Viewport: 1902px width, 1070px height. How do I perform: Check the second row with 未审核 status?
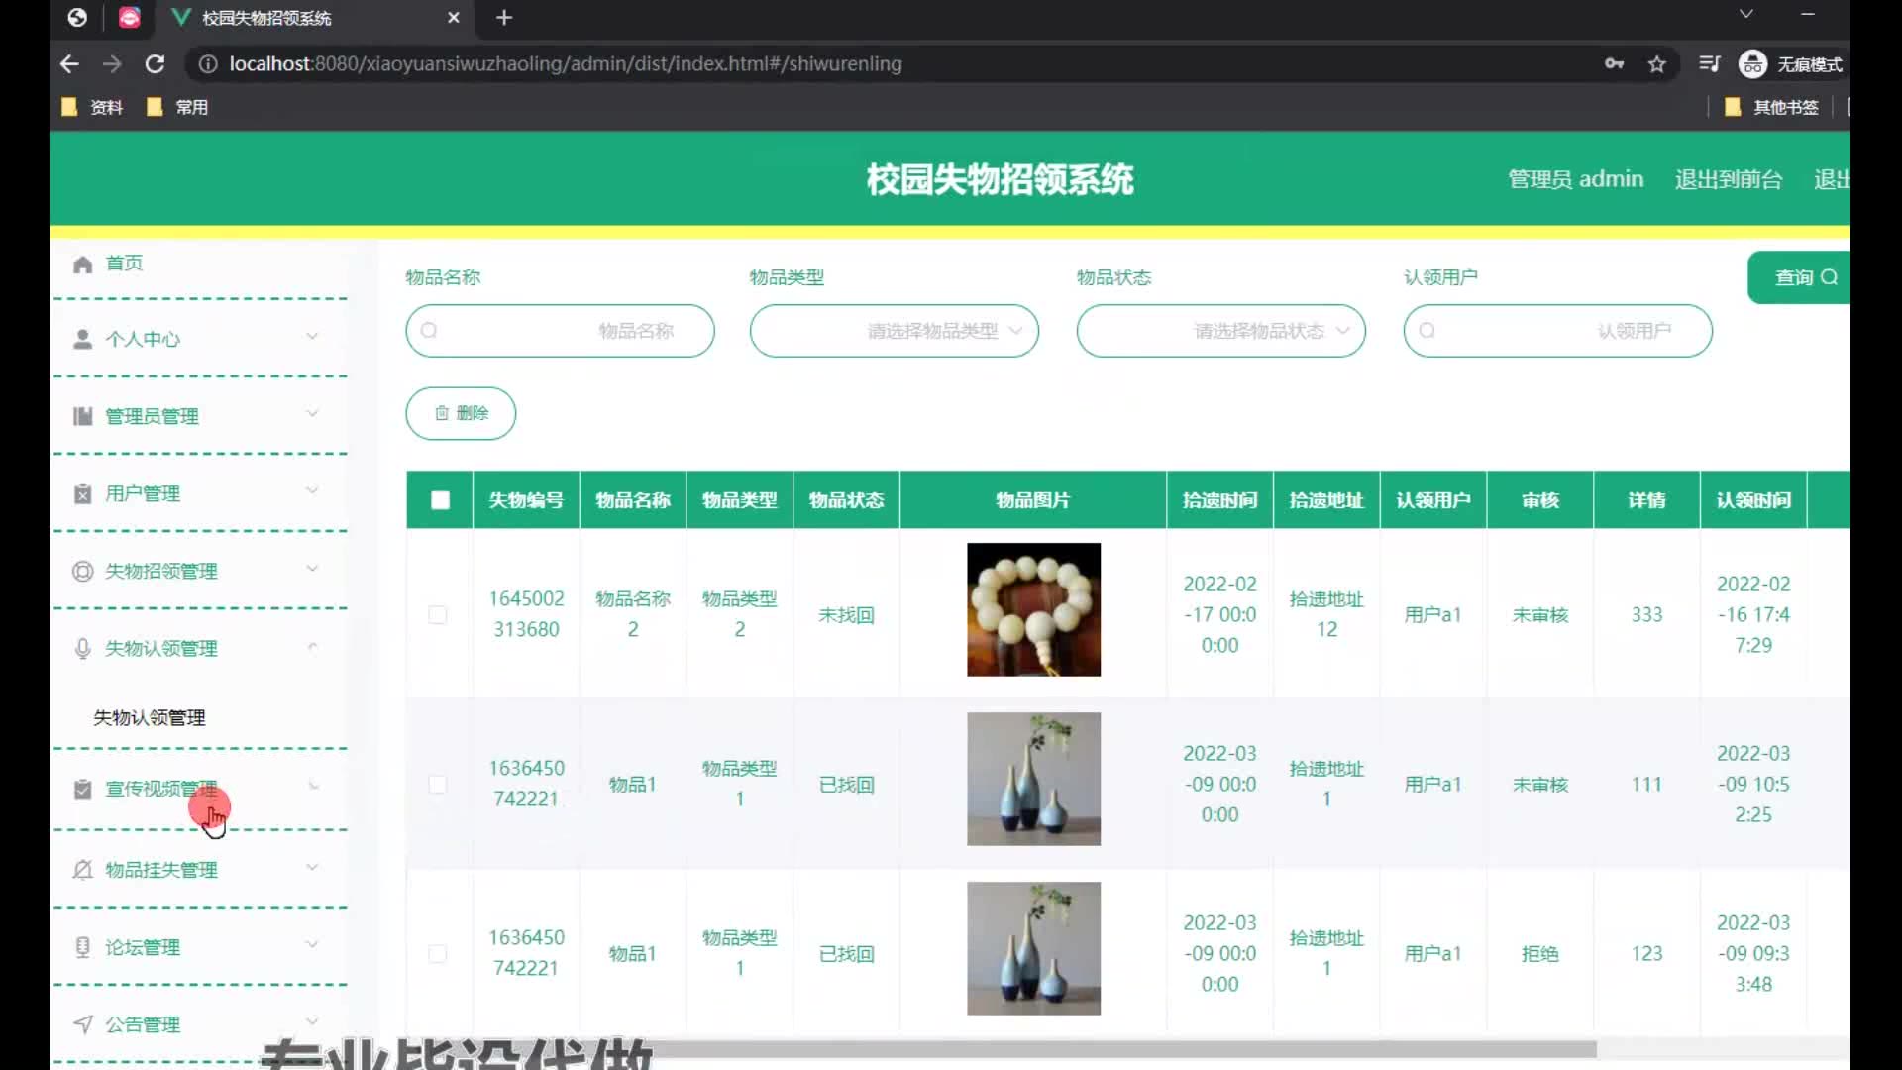[x=437, y=785]
